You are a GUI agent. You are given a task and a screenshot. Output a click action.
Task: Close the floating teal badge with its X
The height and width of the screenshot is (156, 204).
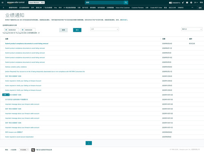8,95
